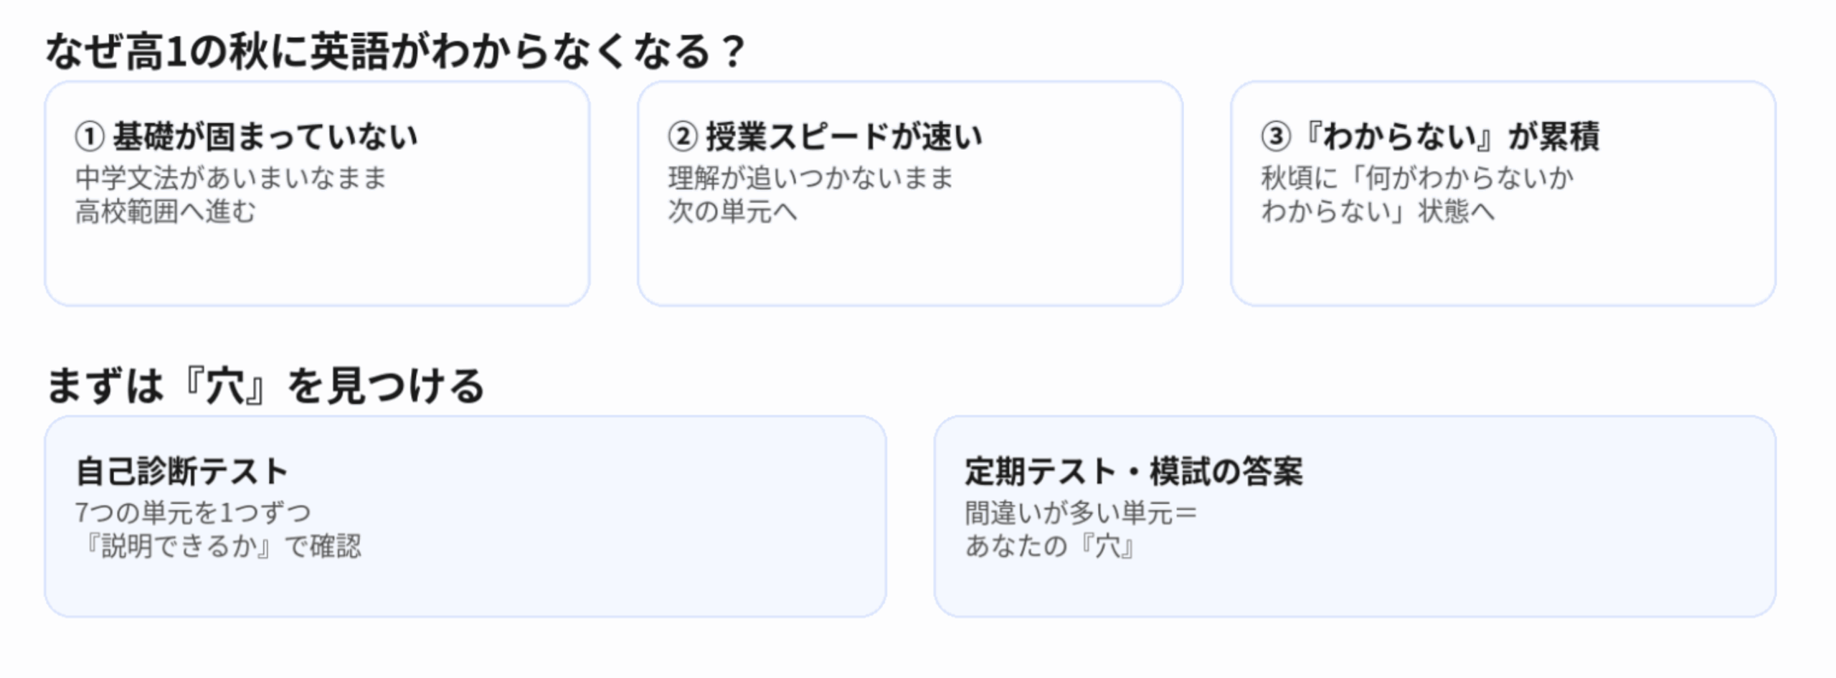
Task: Click the circled number ② icon
Action: (x=683, y=136)
